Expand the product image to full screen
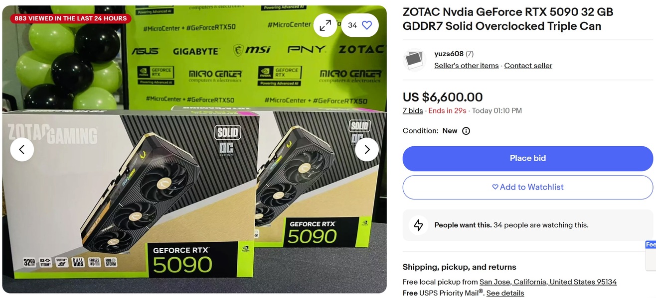 (x=325, y=25)
